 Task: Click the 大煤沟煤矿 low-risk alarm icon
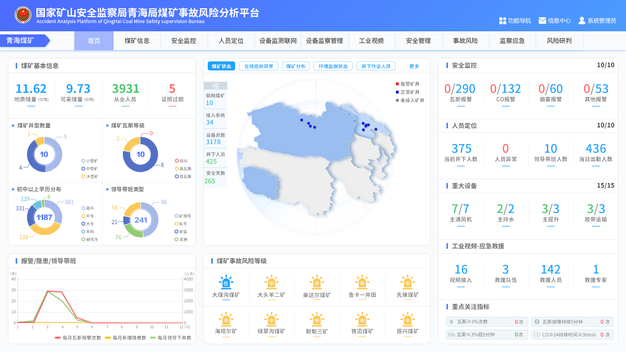click(226, 282)
